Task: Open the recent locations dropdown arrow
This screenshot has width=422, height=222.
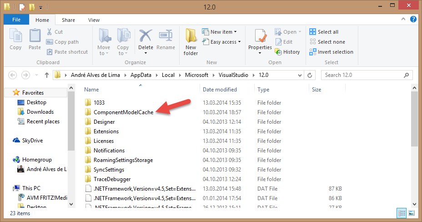Action: [x=36, y=75]
